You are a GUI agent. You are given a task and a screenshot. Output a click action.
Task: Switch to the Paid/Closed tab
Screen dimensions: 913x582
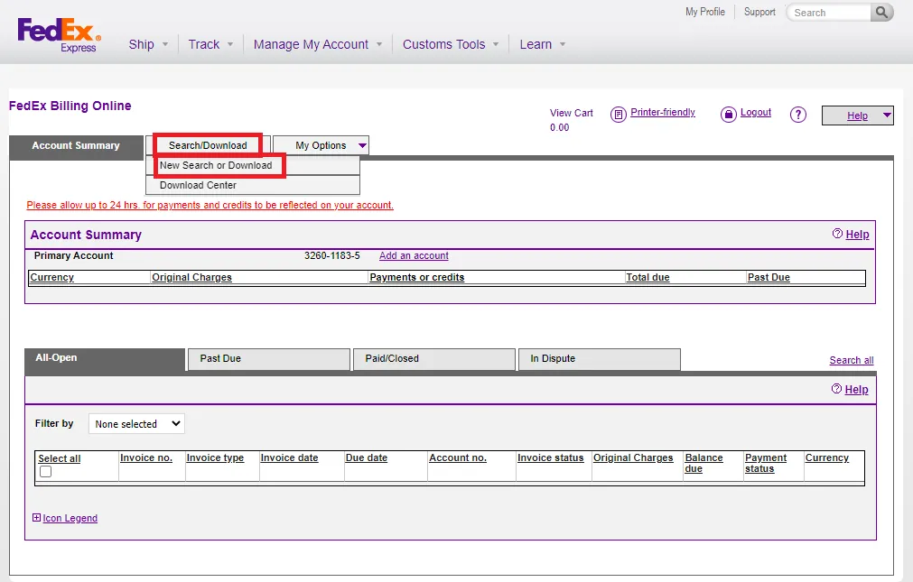point(434,359)
